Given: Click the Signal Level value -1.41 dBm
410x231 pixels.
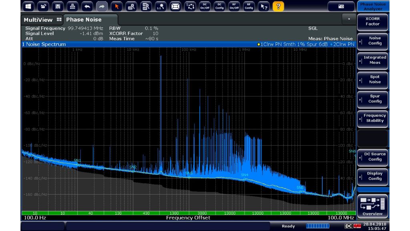Looking at the screenshot, I should click(x=91, y=34).
